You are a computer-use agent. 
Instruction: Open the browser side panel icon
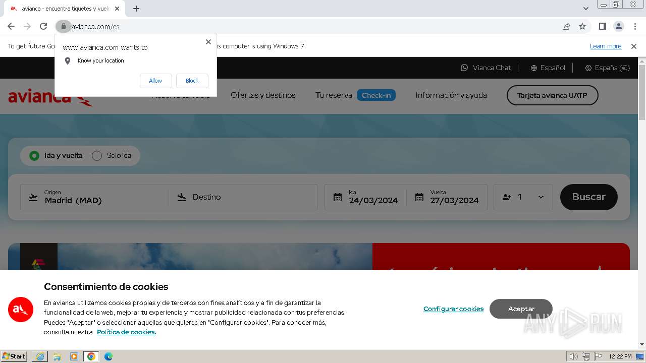pos(602,26)
